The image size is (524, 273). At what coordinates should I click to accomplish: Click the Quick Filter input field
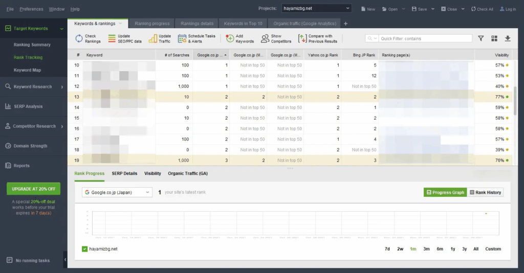pos(425,38)
